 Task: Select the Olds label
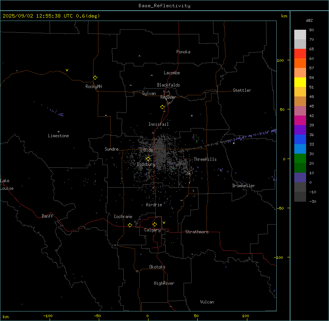(x=148, y=150)
